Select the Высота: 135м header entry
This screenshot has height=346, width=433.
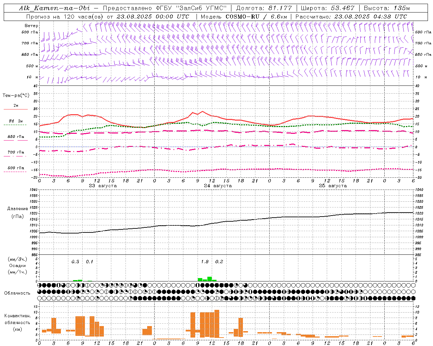pyautogui.click(x=387, y=8)
